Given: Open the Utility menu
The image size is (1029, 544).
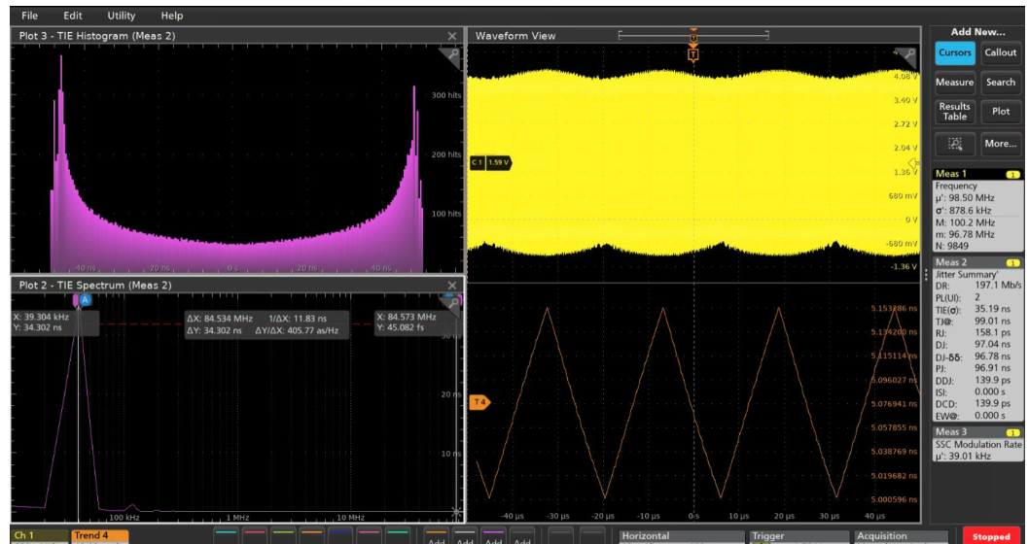Looking at the screenshot, I should 122,16.
